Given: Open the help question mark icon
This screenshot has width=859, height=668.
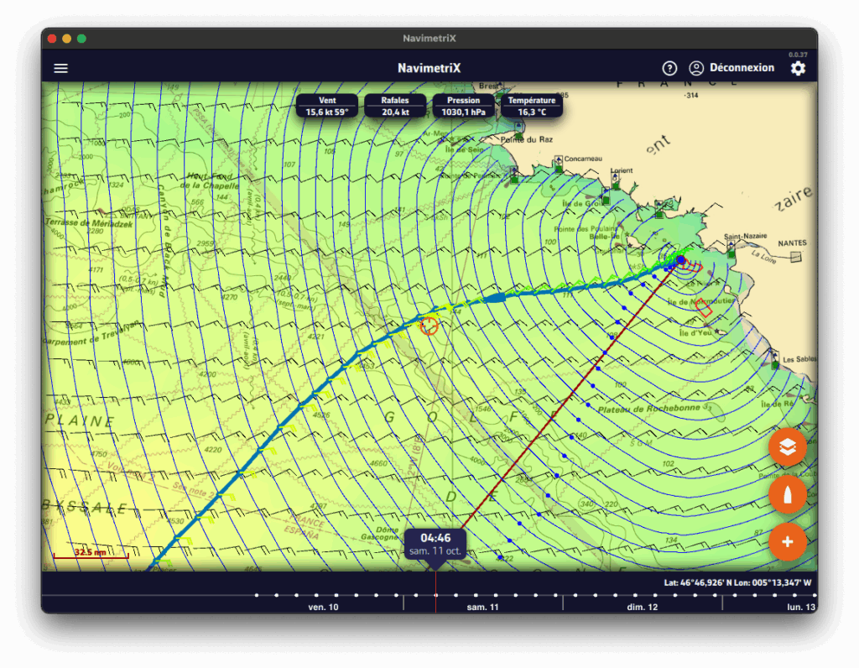Looking at the screenshot, I should pos(669,68).
